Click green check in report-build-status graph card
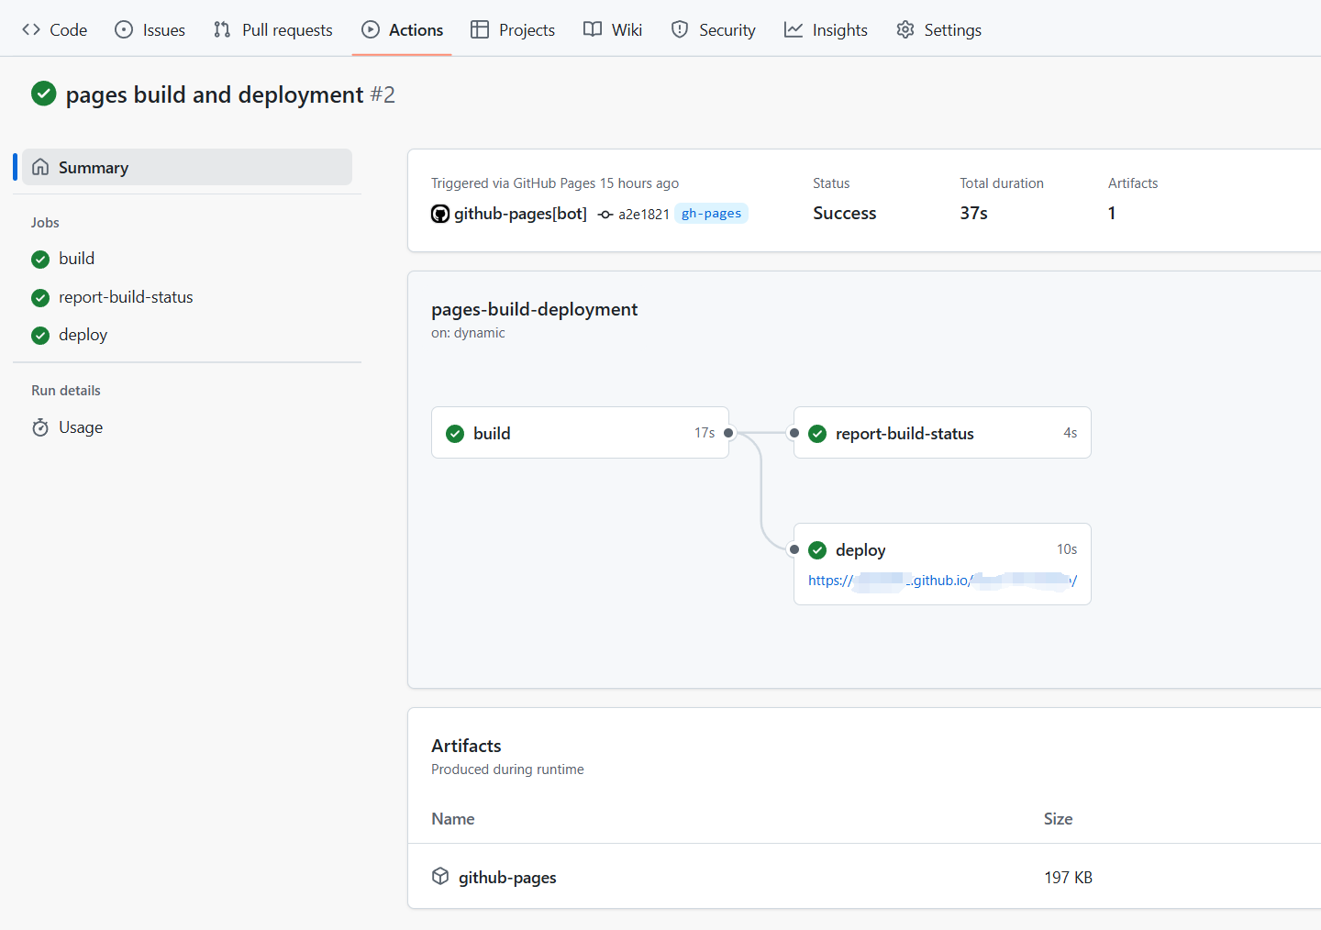This screenshot has width=1321, height=930. pos(817,434)
